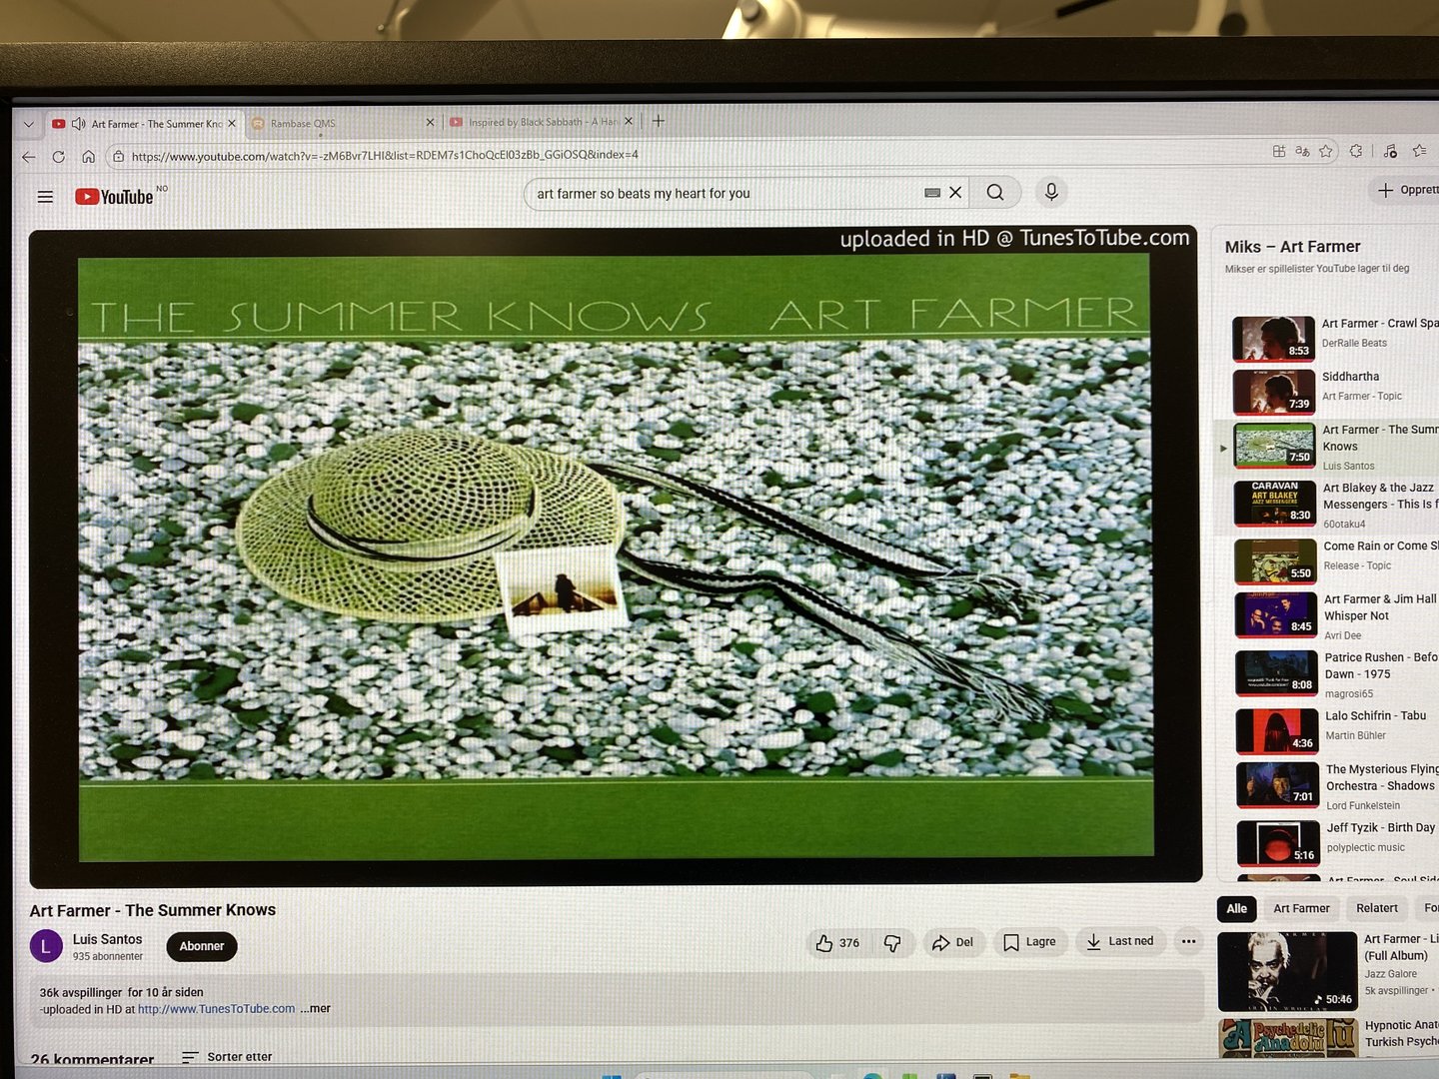Reload the page with refresh icon
Viewport: 1439px width, 1079px height.
(x=59, y=157)
